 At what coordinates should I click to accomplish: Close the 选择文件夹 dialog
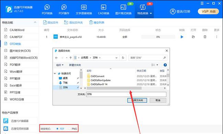pyautogui.click(x=167, y=51)
